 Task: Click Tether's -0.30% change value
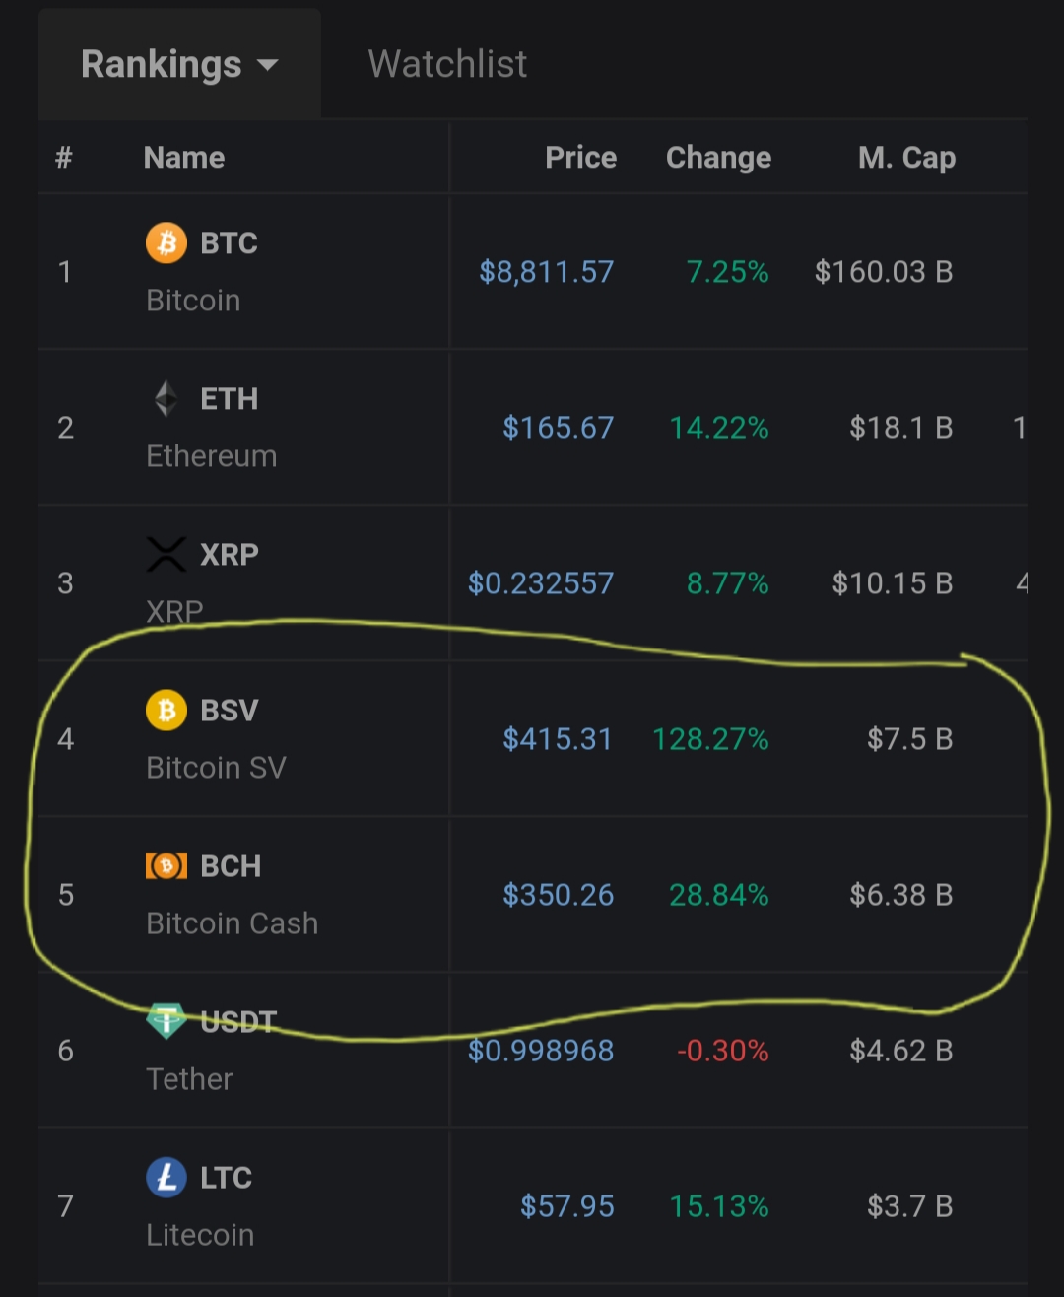[x=722, y=1051]
